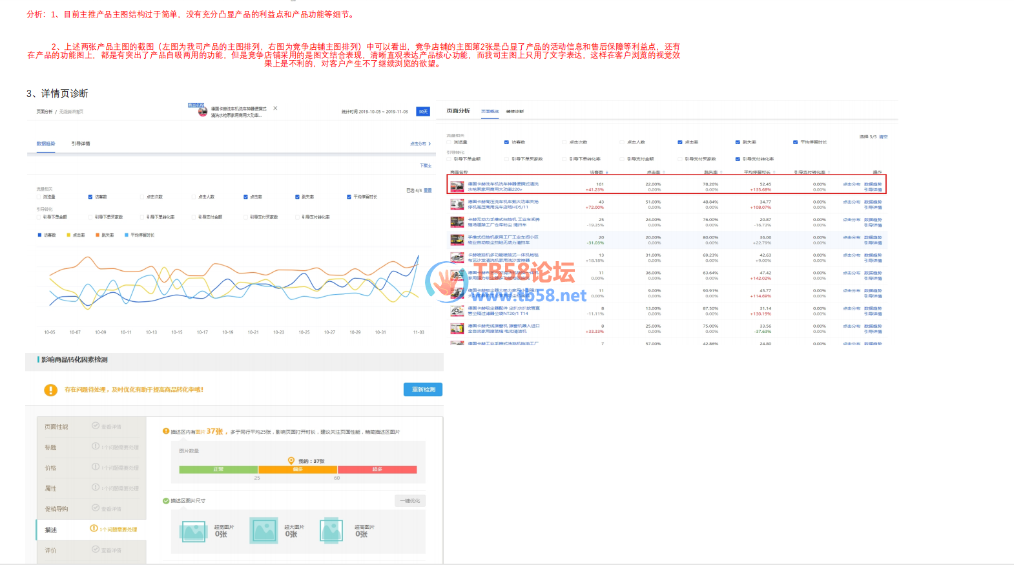
Task: Click the sort arrow on the 平均停留时长 column header
Action: coord(774,173)
